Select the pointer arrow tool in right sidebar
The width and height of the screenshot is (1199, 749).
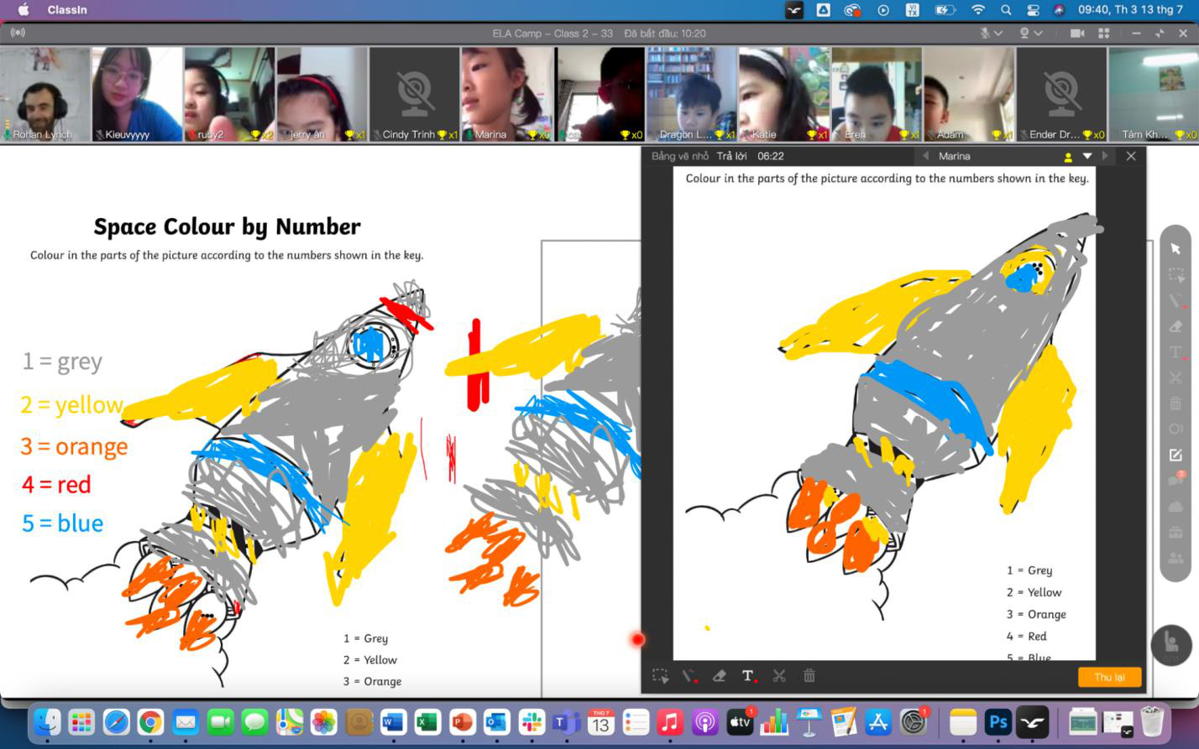(1175, 249)
